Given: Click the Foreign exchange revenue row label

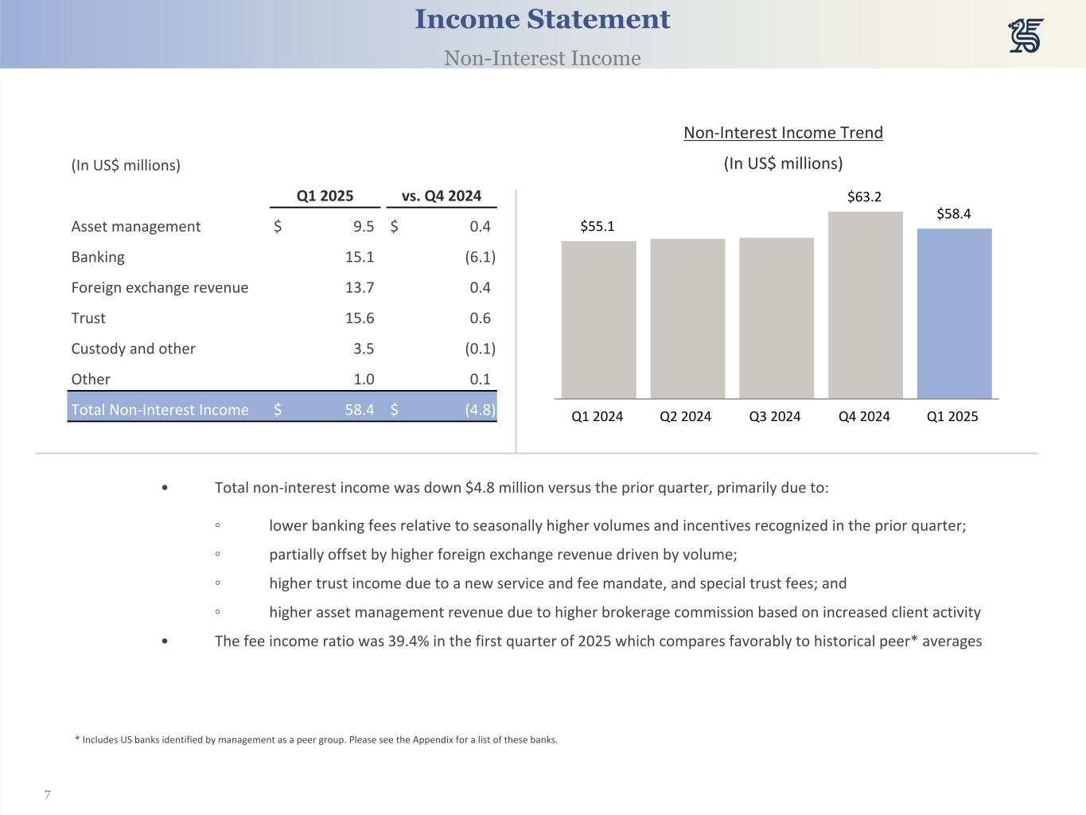Looking at the screenshot, I should 160,287.
